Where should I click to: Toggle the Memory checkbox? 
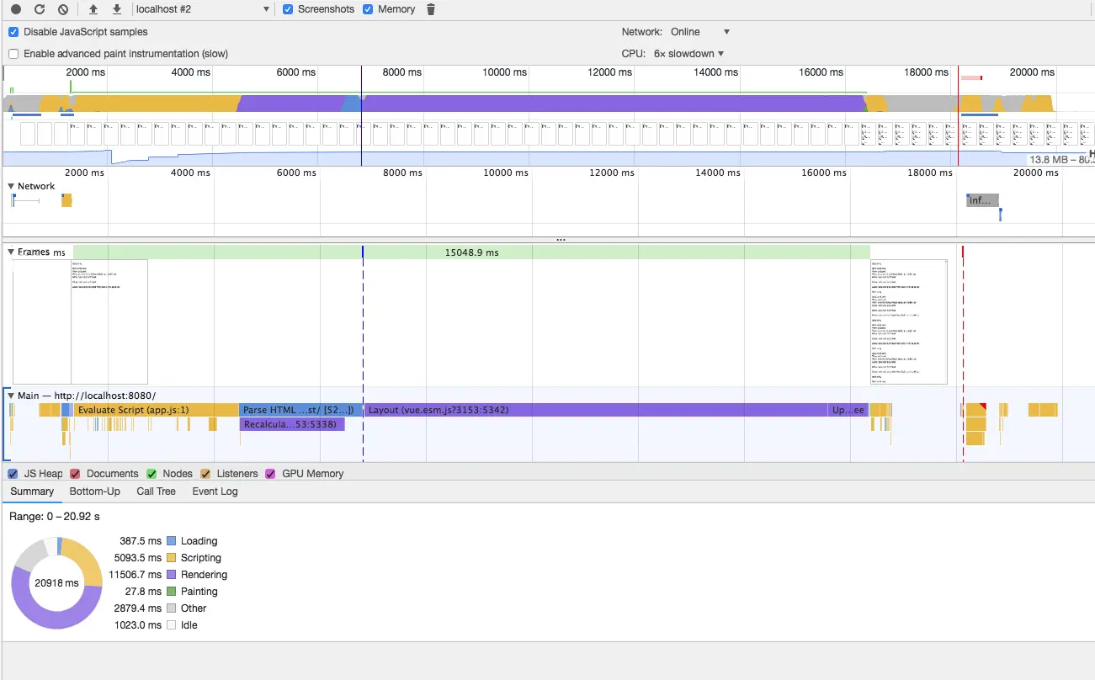(368, 9)
